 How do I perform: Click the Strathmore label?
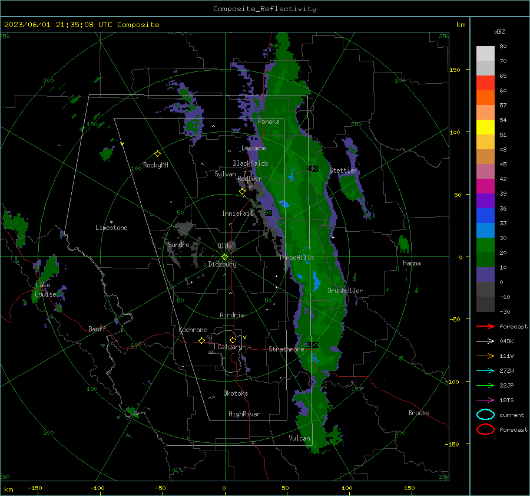pos(286,349)
